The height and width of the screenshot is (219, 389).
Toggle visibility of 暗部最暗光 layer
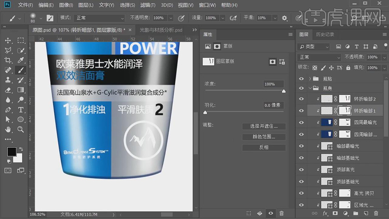(x=301, y=146)
